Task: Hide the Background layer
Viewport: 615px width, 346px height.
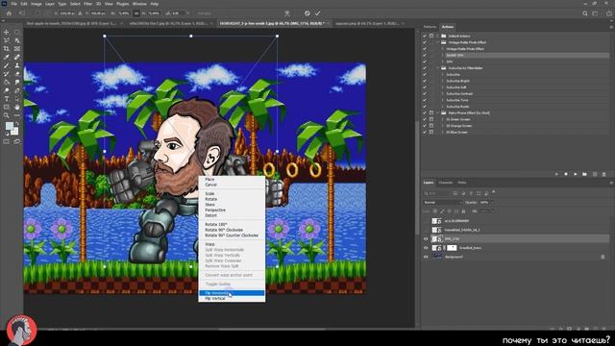Action: (x=426, y=257)
